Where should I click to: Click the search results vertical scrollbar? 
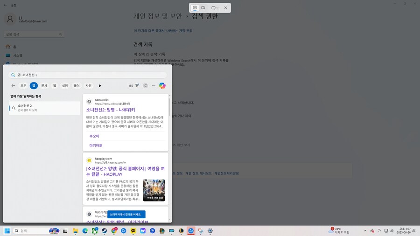pos(169,107)
